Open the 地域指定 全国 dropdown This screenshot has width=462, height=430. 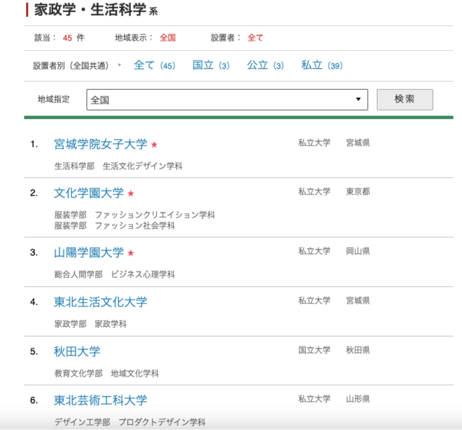click(227, 99)
